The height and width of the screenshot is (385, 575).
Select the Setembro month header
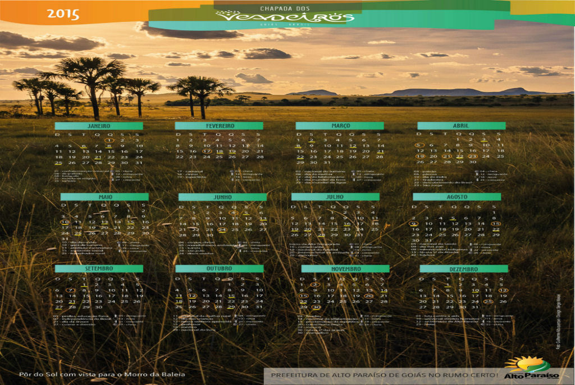coord(98,269)
